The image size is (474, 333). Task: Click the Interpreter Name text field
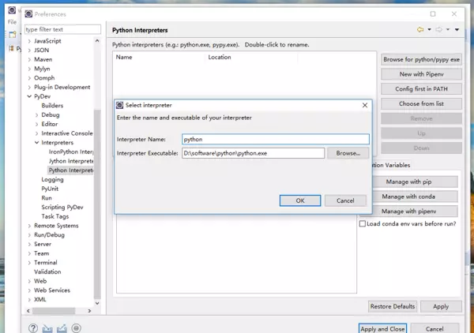(x=276, y=139)
